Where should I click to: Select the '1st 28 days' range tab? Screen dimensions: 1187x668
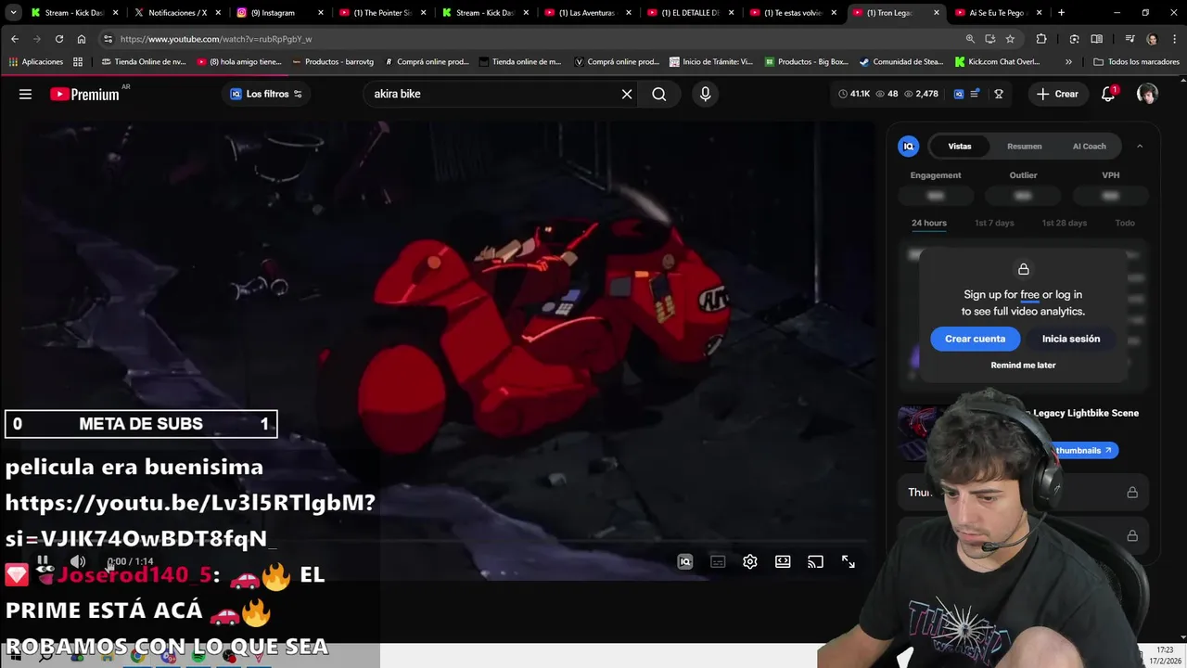(x=1064, y=223)
